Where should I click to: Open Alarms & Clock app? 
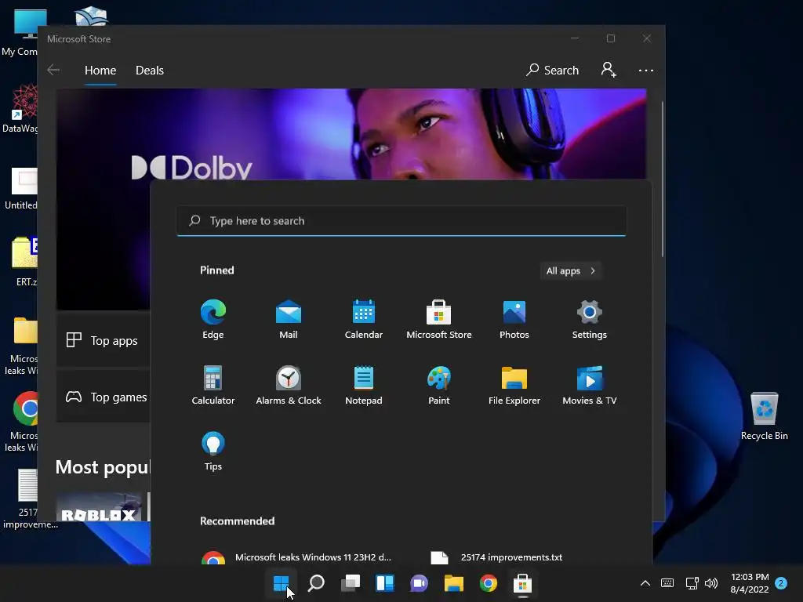coord(289,386)
